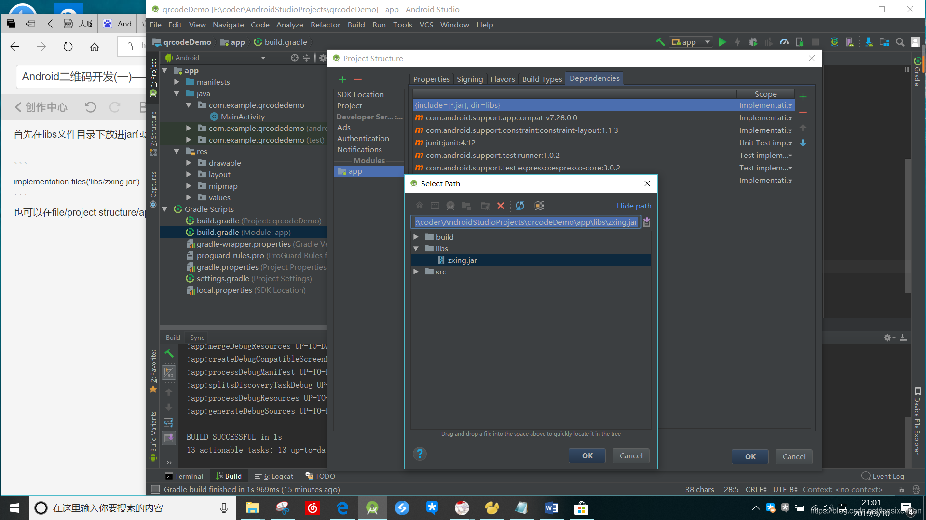Viewport: 926px width, 520px height.
Task: Click the Search Everywhere magnifier icon
Action: pos(900,42)
